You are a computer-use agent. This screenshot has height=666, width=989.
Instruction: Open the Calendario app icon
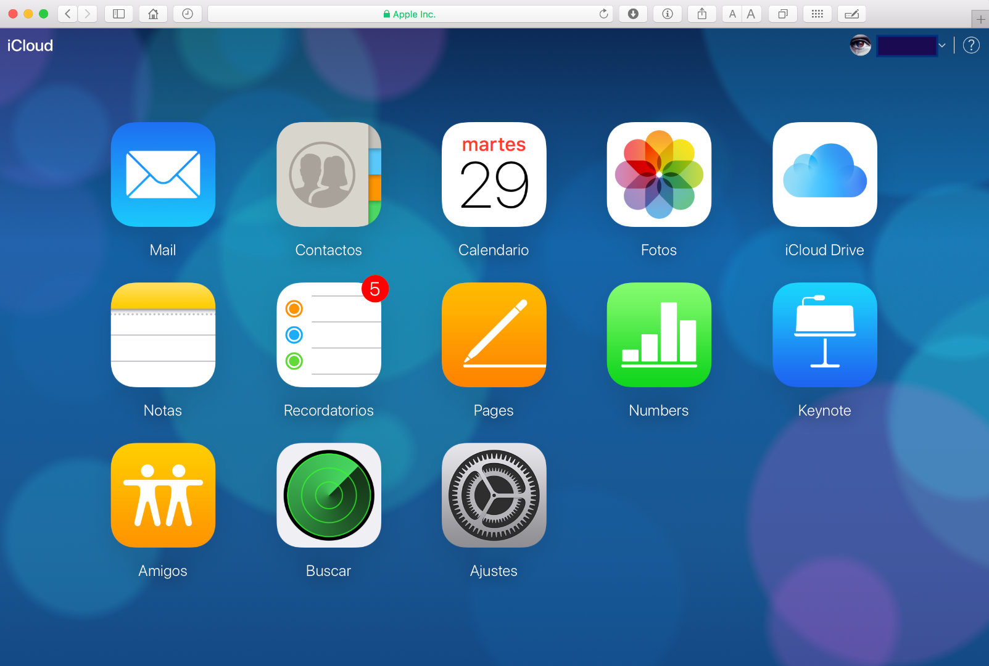tap(494, 175)
